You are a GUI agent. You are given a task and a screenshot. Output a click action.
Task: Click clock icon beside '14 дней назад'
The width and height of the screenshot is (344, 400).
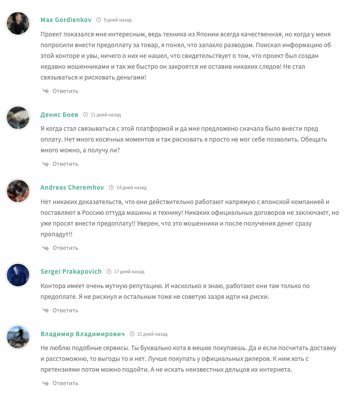(111, 187)
